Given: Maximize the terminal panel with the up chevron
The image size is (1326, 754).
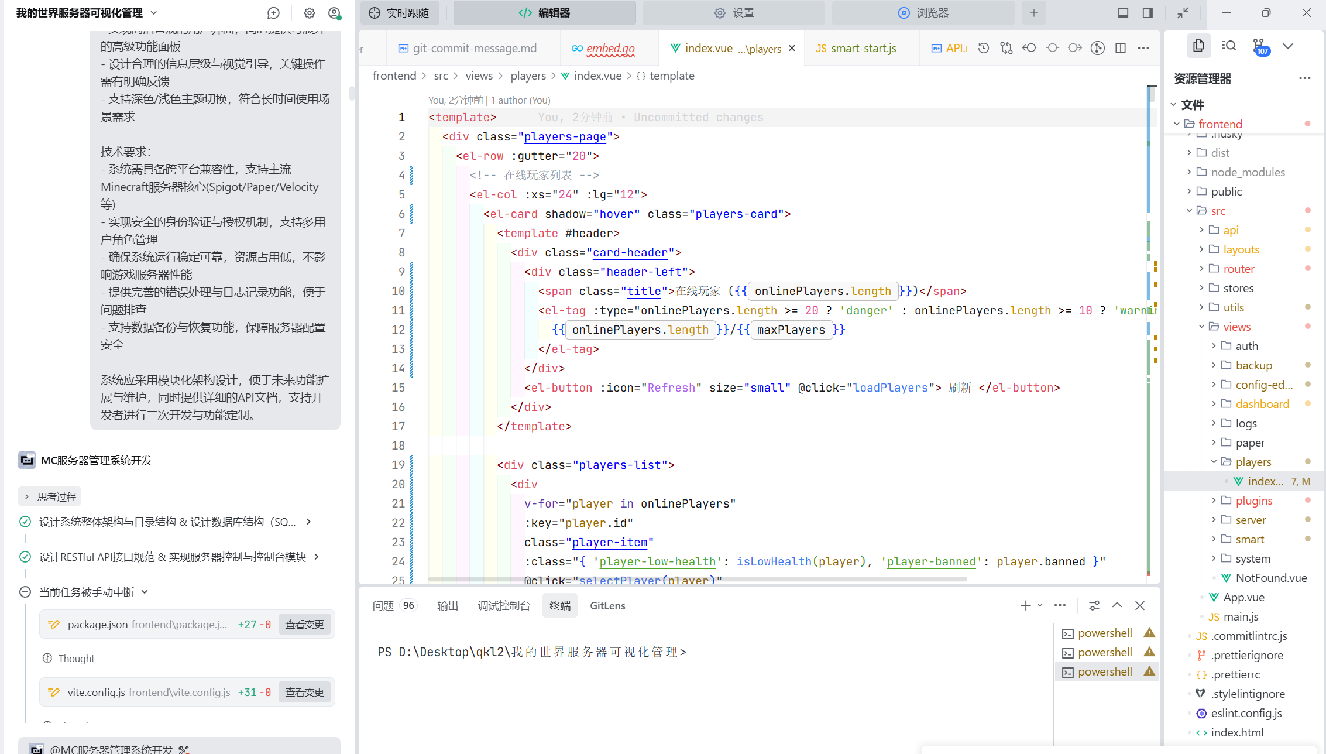Looking at the screenshot, I should click(1117, 606).
